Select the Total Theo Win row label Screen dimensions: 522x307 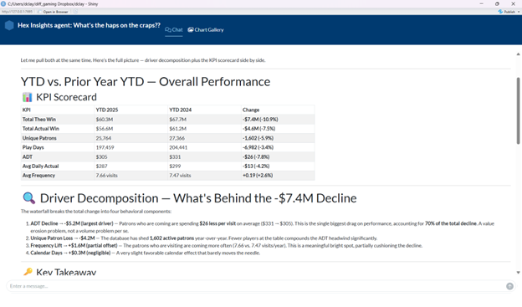(x=39, y=120)
